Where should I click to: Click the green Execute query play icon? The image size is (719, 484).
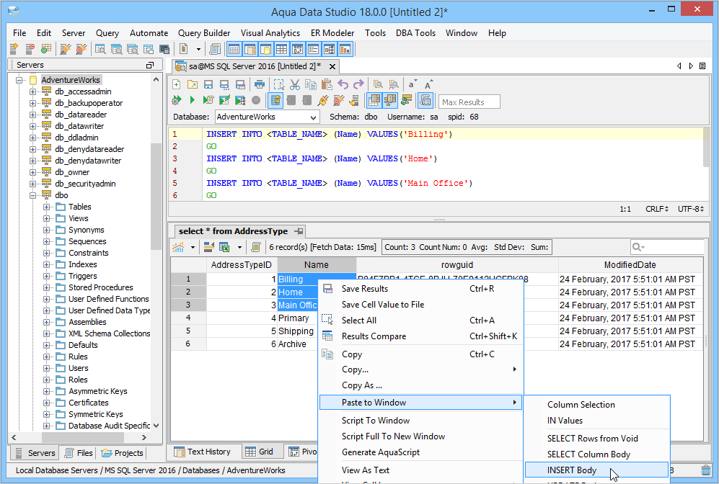tap(193, 100)
